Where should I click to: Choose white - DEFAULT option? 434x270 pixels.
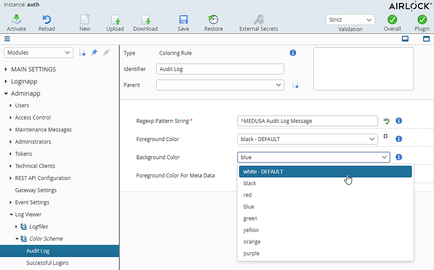pyautogui.click(x=325, y=171)
